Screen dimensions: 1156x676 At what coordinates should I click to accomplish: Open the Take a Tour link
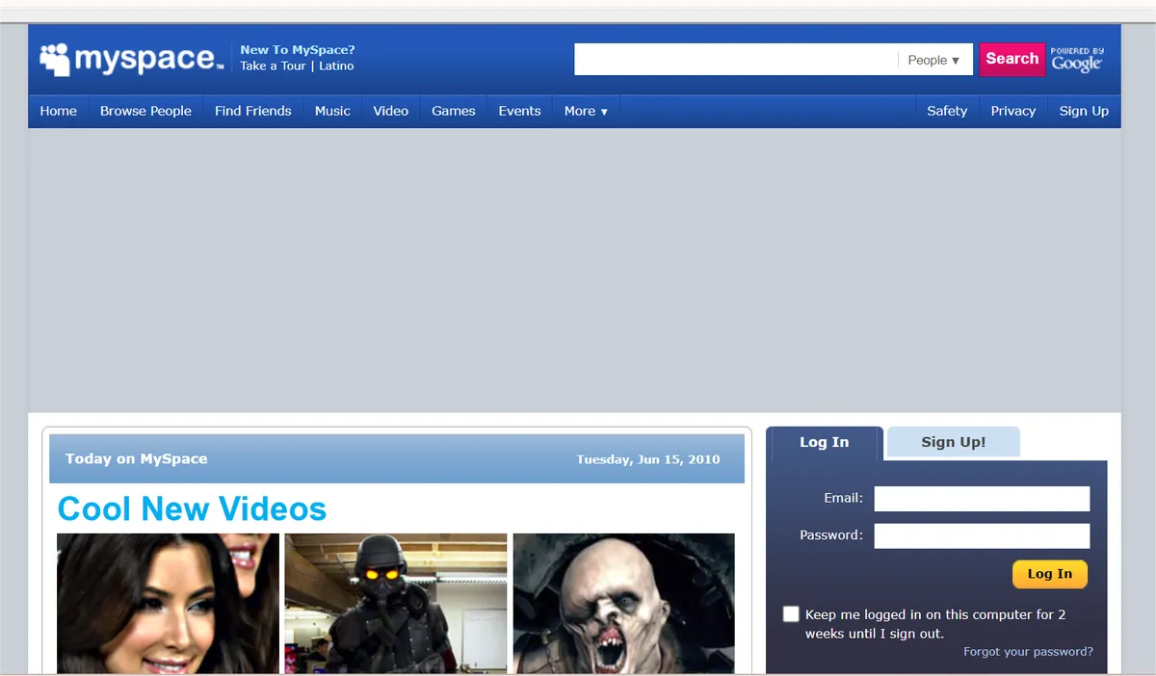273,66
